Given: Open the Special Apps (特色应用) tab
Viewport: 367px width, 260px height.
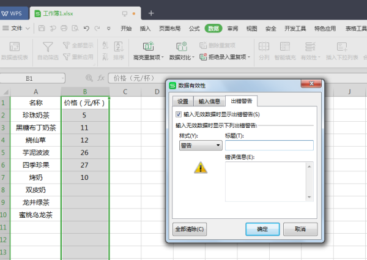Looking at the screenshot, I should tap(325, 29).
